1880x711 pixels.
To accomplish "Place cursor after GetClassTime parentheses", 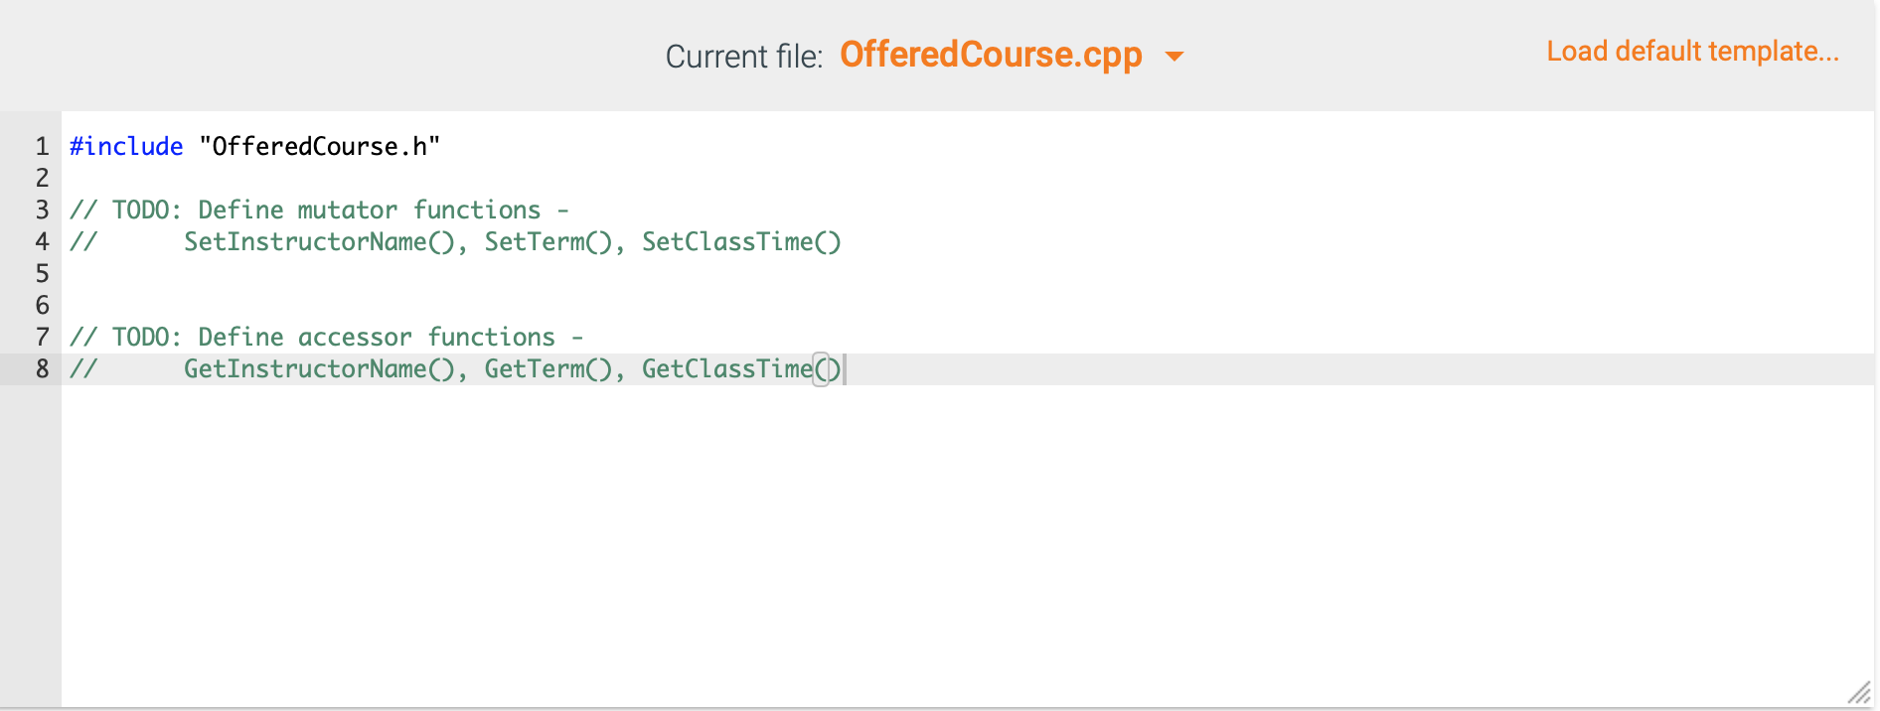I will point(843,368).
